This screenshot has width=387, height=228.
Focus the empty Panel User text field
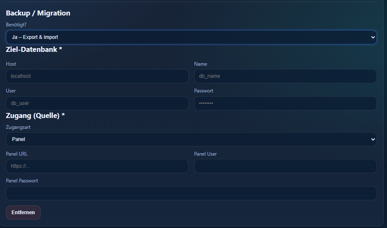pyautogui.click(x=285, y=166)
